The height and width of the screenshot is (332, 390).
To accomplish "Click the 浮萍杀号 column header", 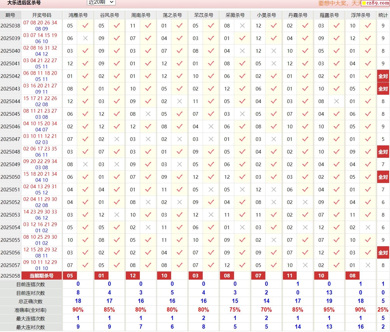I will pos(361,15).
